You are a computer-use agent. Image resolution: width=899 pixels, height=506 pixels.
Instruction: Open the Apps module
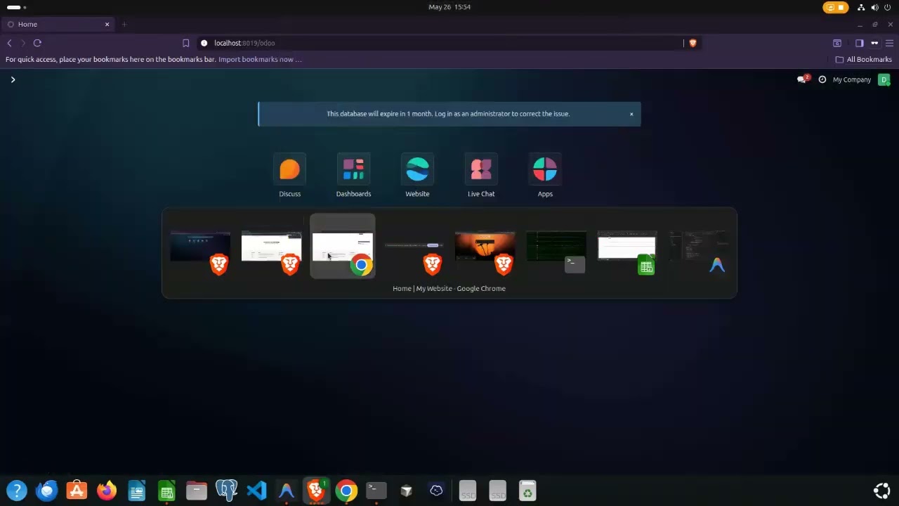click(x=545, y=170)
